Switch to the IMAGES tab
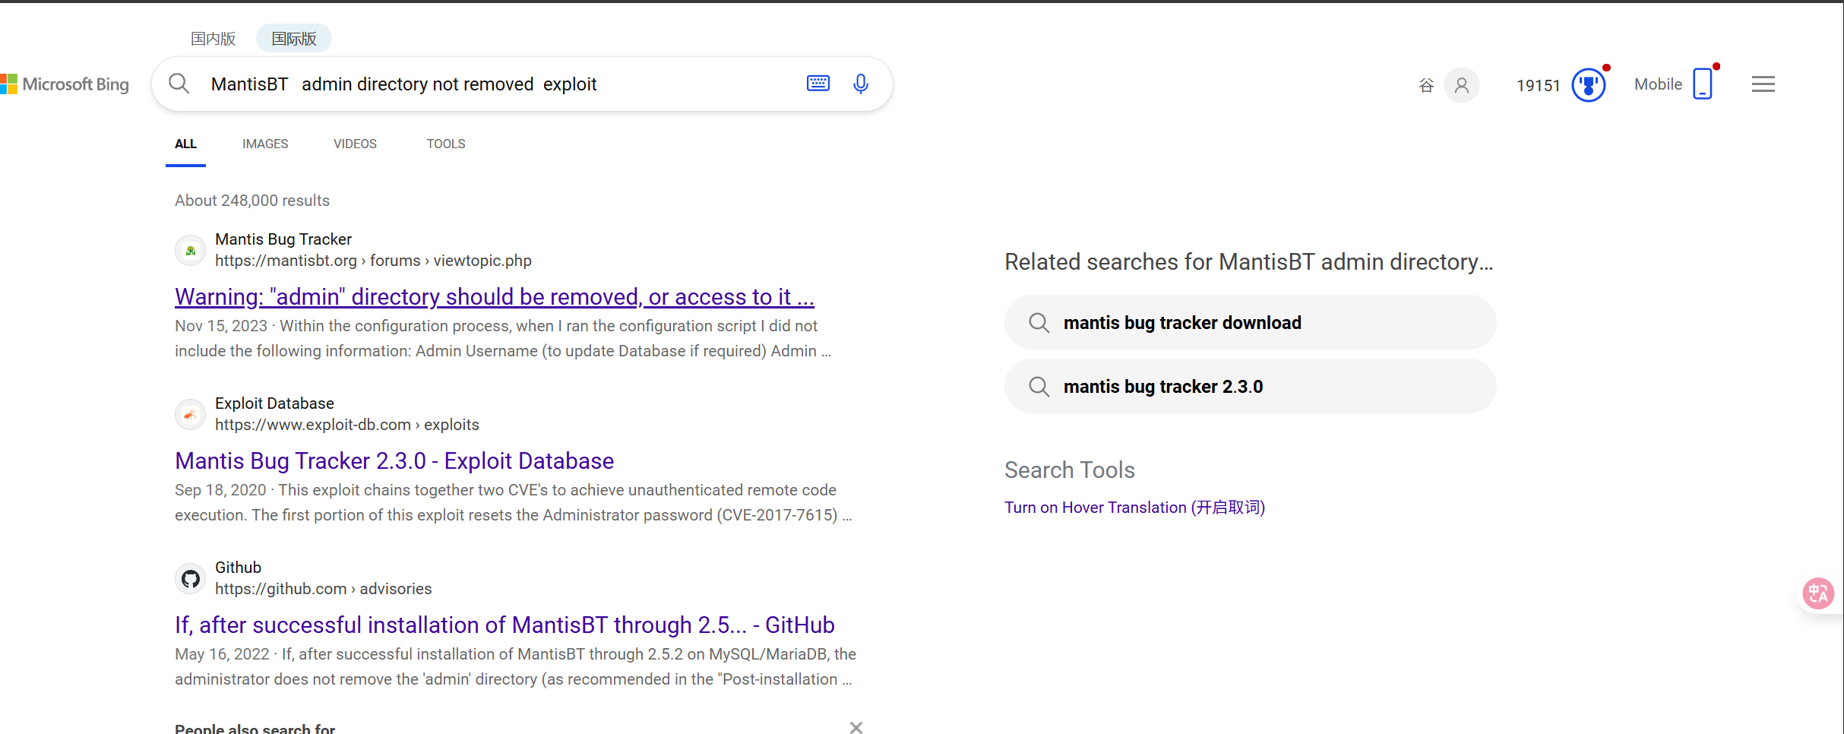The image size is (1844, 734). (x=265, y=144)
